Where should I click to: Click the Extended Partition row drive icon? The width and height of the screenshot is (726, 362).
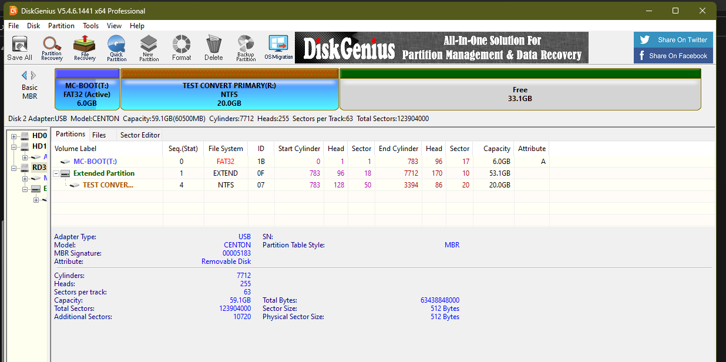pyautogui.click(x=66, y=173)
